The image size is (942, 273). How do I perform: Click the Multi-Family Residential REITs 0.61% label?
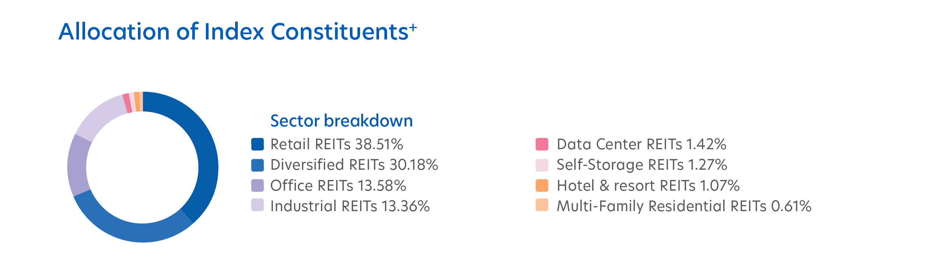[684, 206]
